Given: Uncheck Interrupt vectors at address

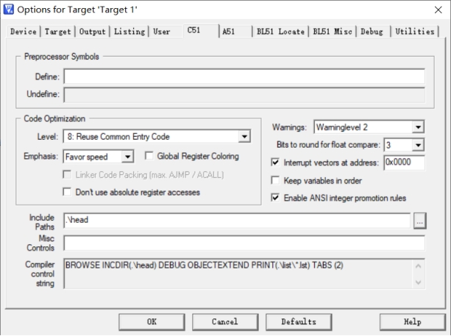Looking at the screenshot, I should click(276, 162).
